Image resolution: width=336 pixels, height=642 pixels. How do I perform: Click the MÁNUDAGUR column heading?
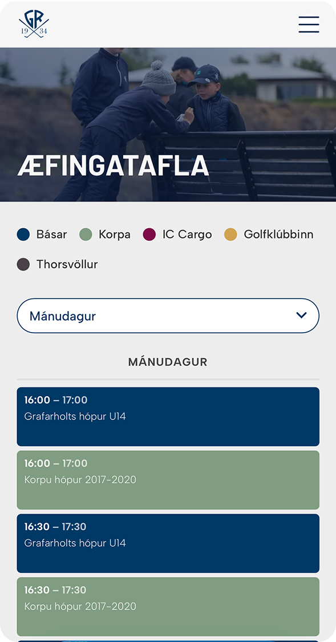click(x=168, y=362)
